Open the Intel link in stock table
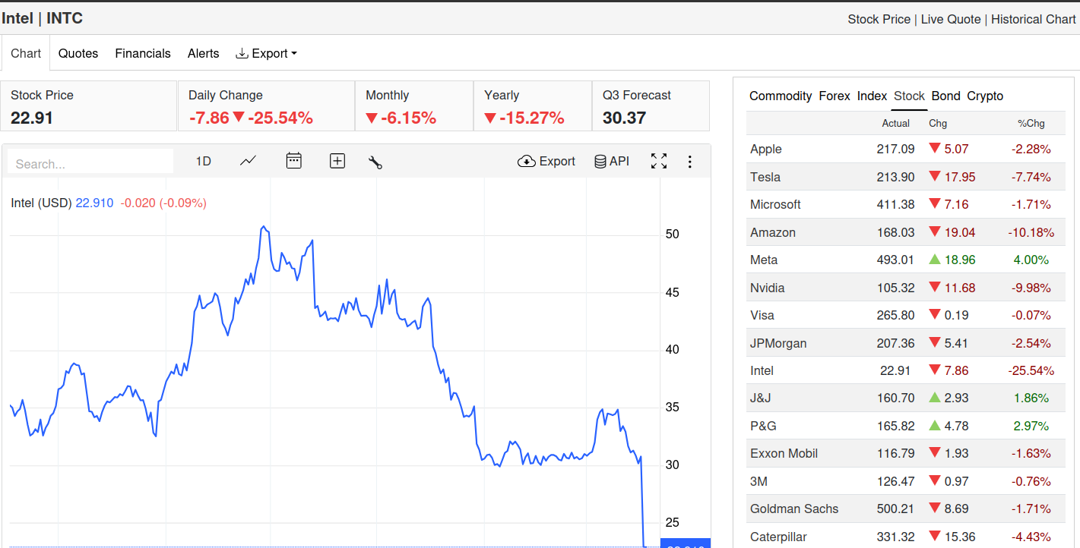The width and height of the screenshot is (1080, 548). point(762,370)
